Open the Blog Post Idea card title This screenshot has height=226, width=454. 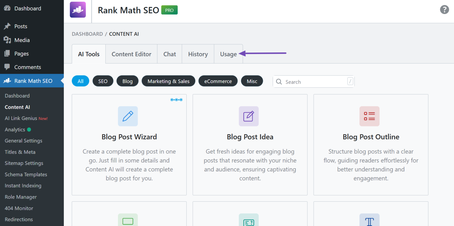pos(250,137)
